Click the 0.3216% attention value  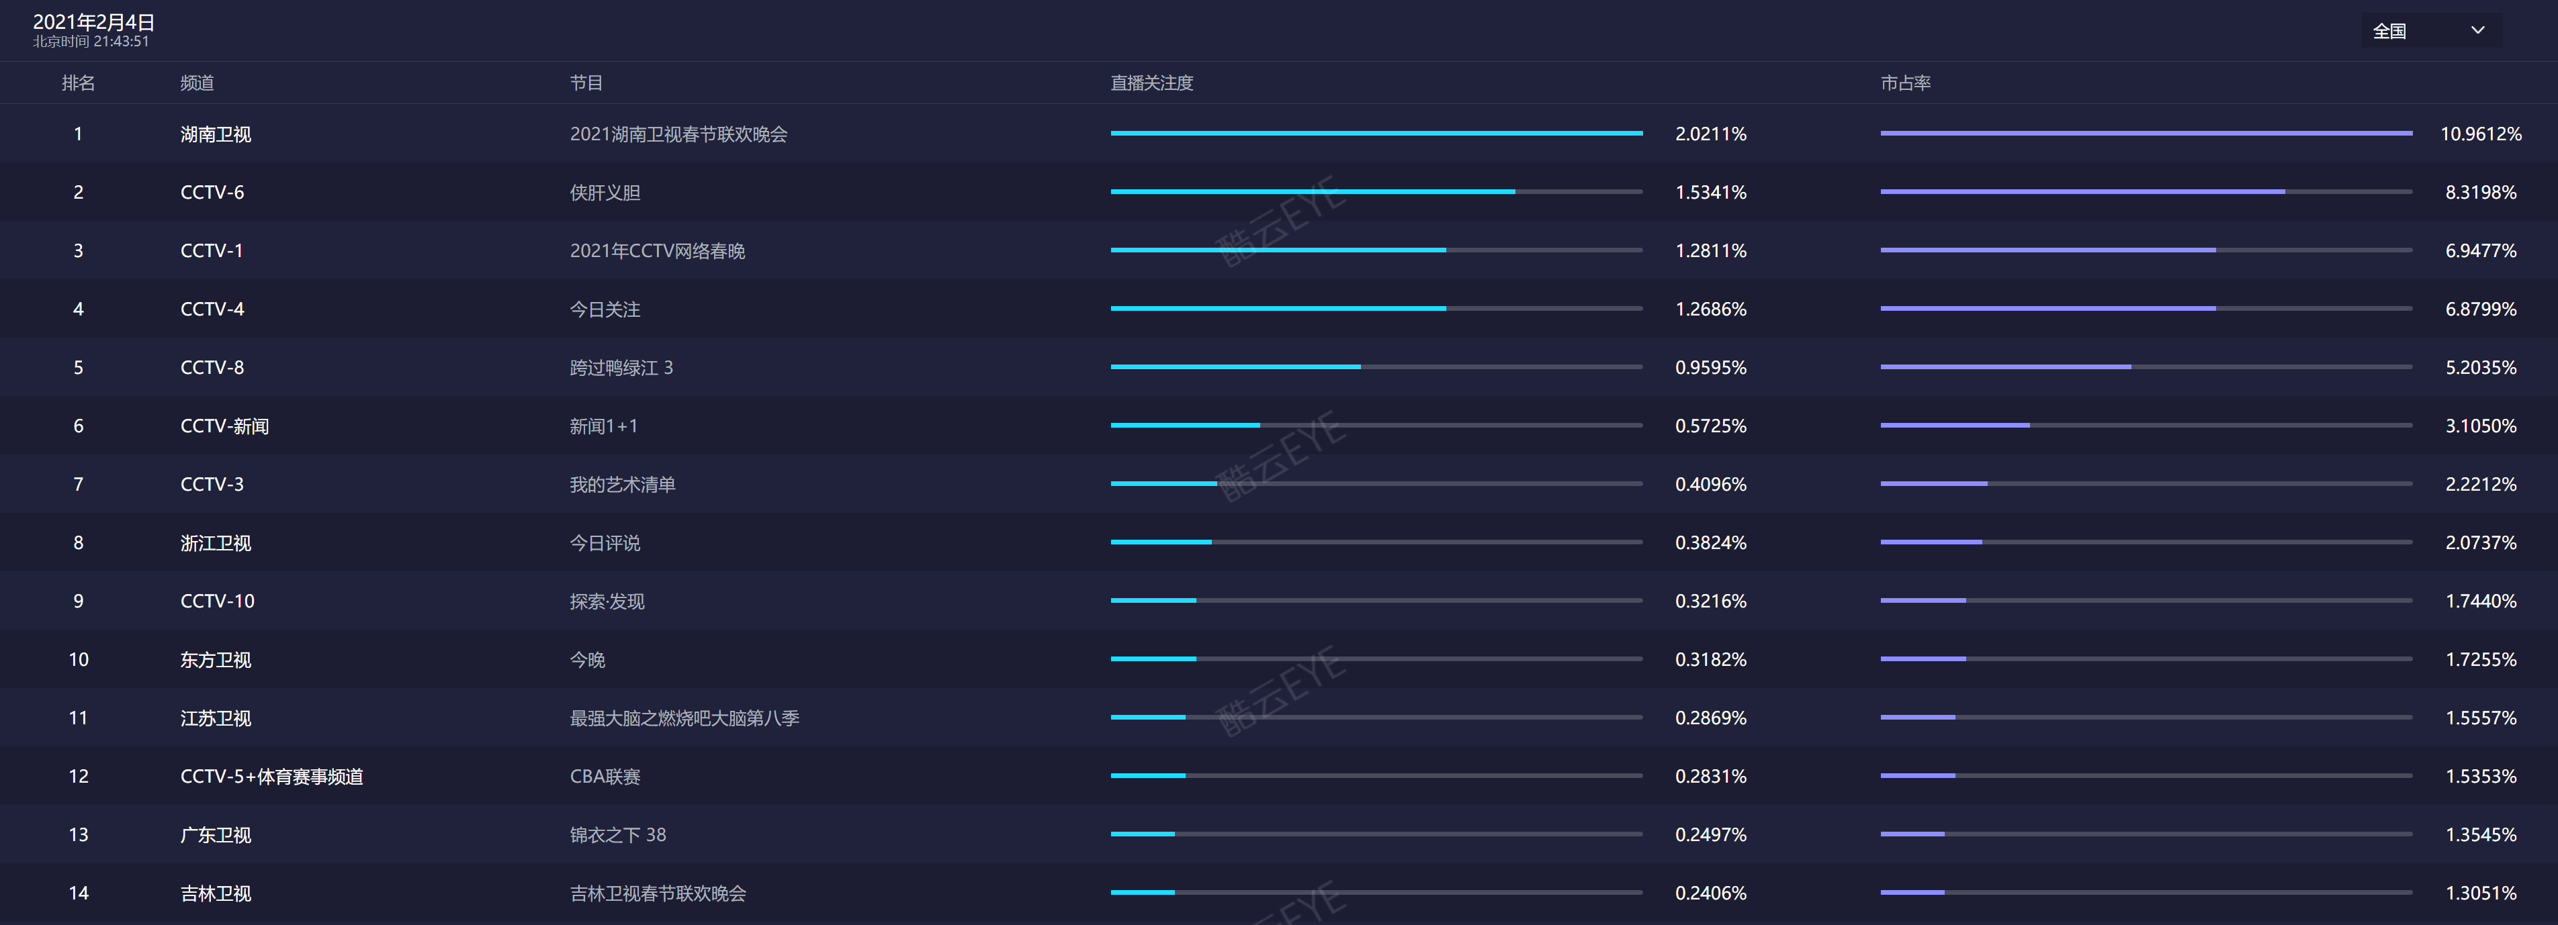[x=1710, y=601]
